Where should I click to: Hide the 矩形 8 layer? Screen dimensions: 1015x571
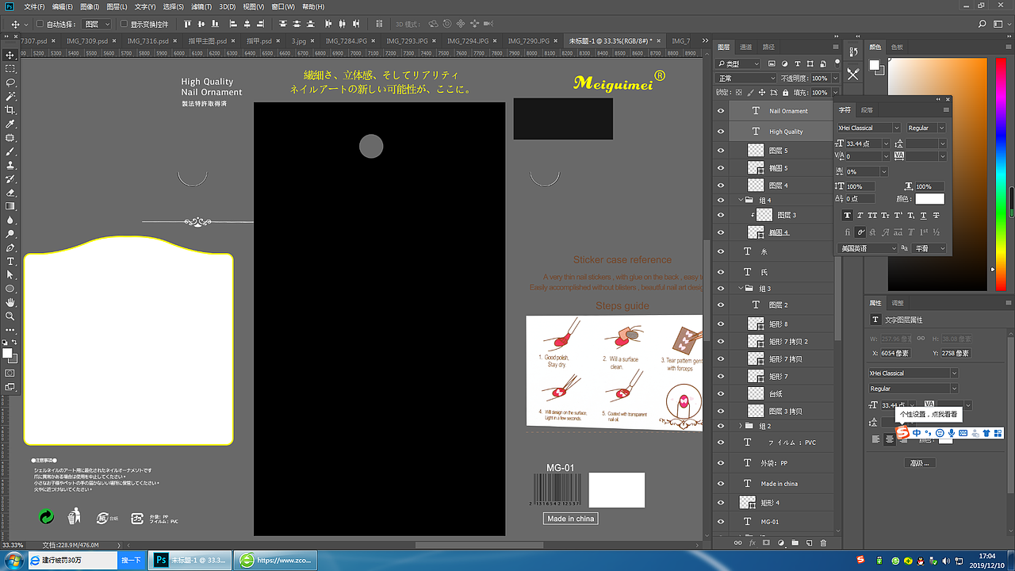click(x=721, y=324)
